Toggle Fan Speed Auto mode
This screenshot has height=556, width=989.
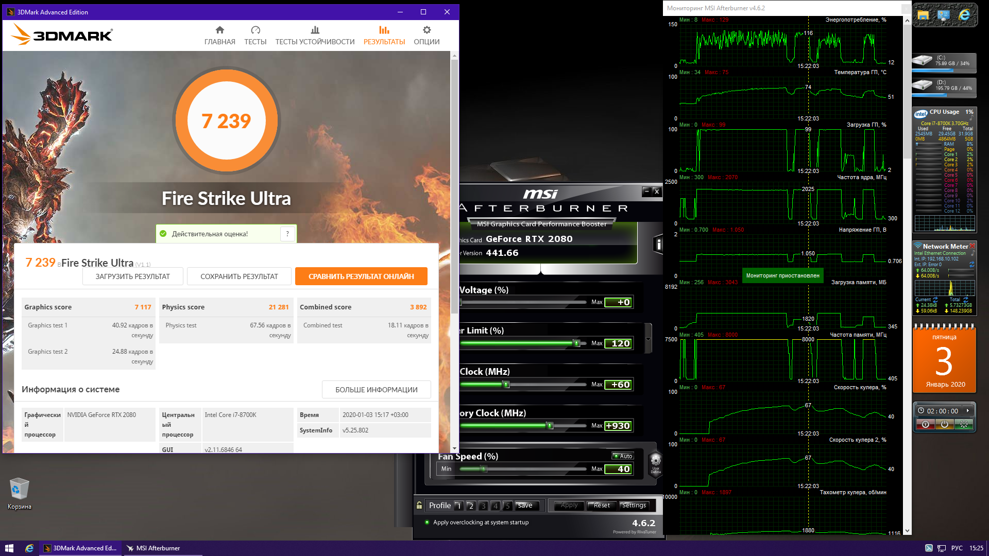623,456
